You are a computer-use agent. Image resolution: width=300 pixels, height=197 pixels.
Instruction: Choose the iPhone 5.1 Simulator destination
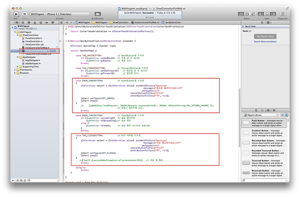coord(59,14)
